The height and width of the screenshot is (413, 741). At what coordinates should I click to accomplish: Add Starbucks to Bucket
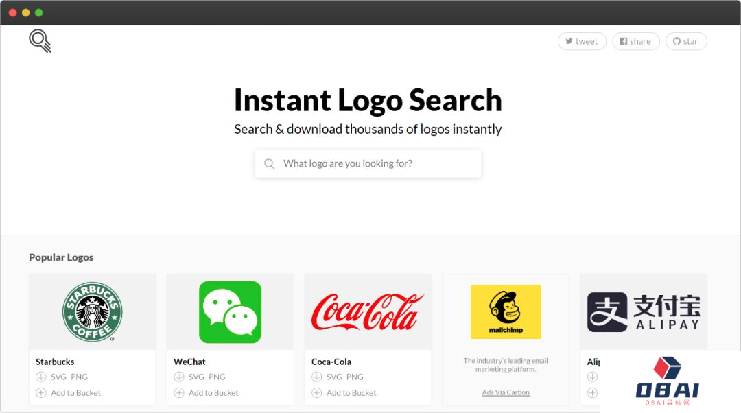75,392
